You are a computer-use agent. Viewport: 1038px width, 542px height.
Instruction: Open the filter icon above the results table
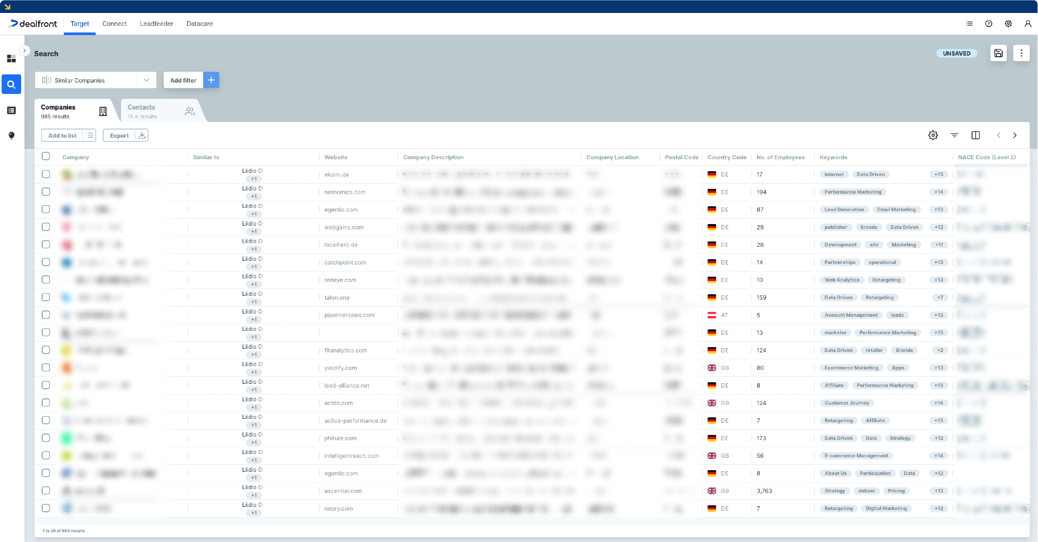tap(954, 135)
